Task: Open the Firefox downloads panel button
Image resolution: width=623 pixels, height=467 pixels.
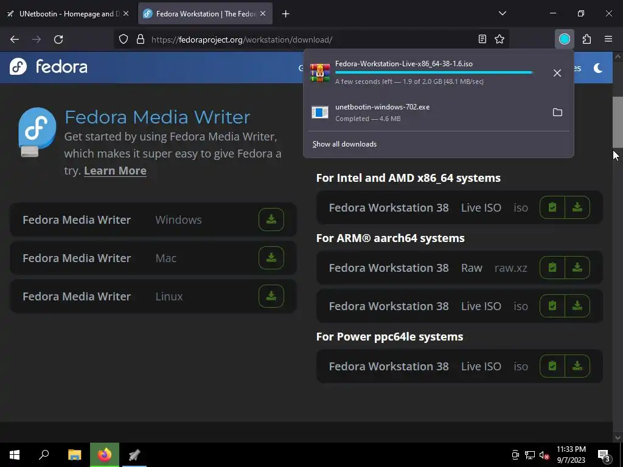Action: (564, 39)
